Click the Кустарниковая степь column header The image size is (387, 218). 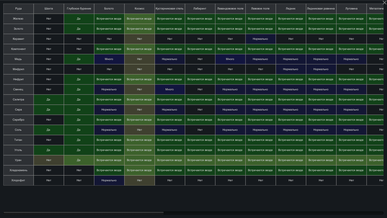click(170, 8)
